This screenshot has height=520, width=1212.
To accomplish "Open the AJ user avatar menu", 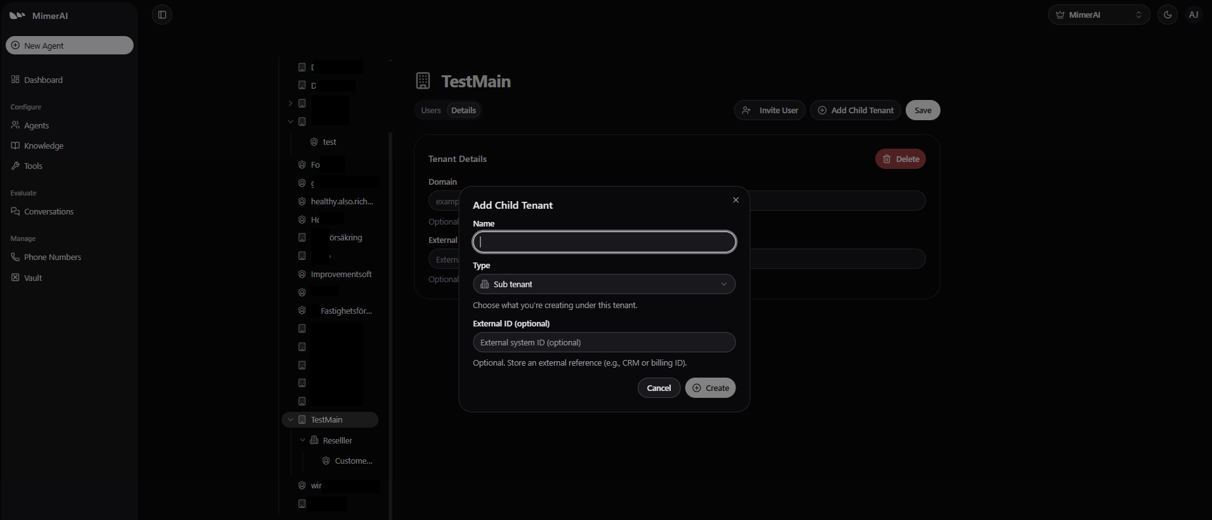I will [1193, 15].
